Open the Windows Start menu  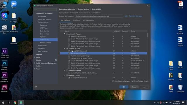(x=3, y=102)
